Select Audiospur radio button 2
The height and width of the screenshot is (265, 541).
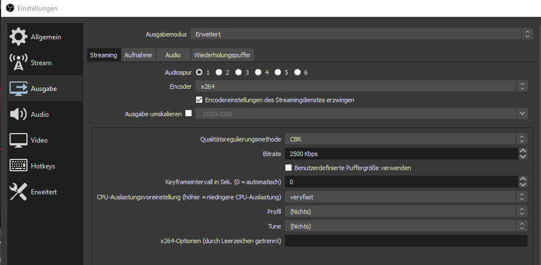point(218,72)
